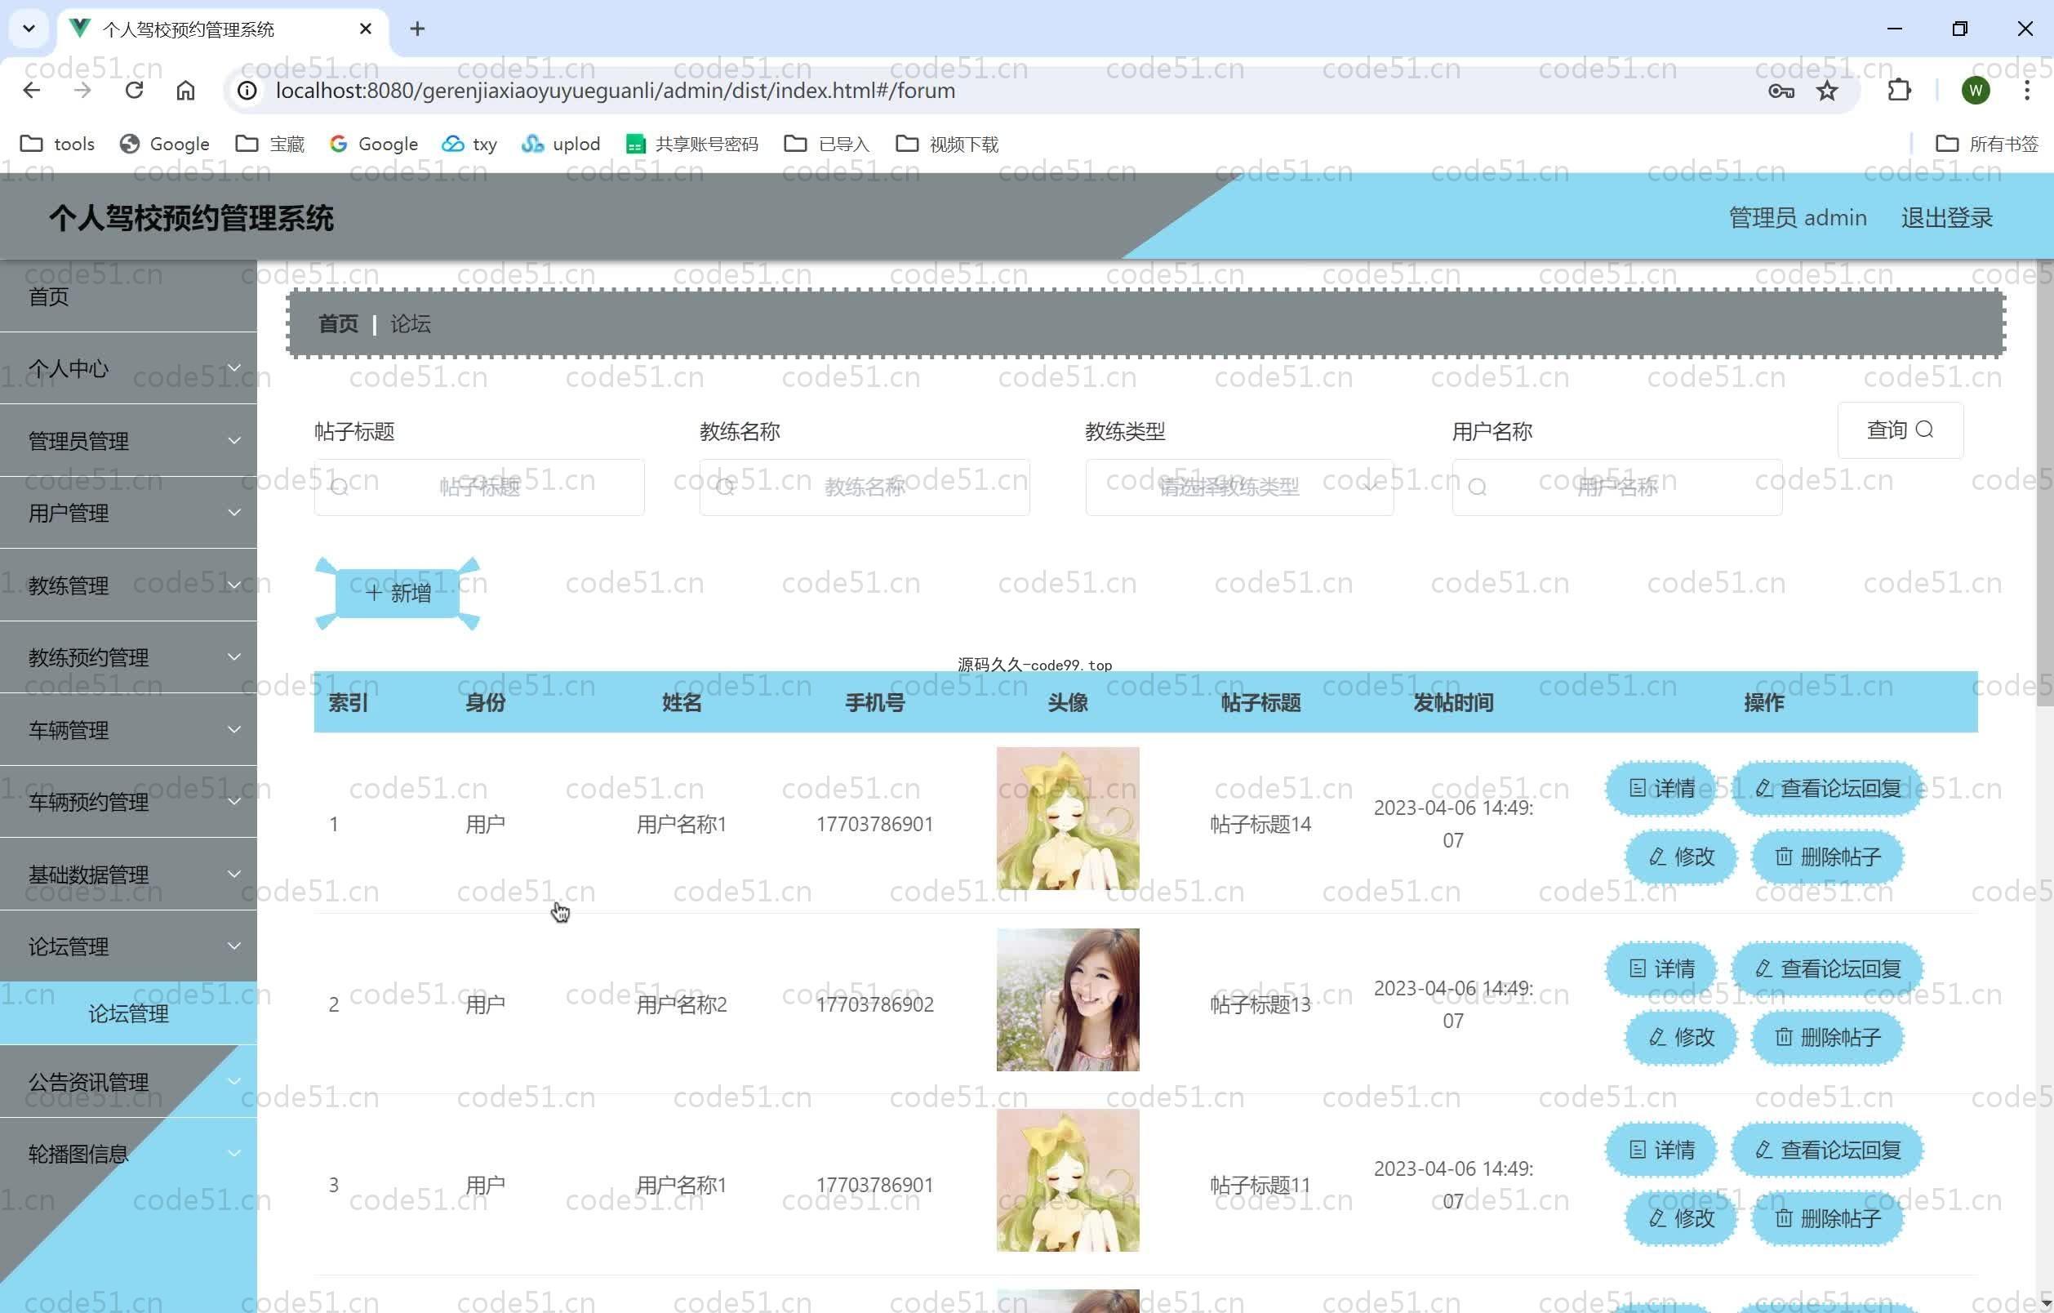Click the page vertical scrollbar
Image resolution: width=2054 pixels, height=1313 pixels.
[x=2045, y=483]
